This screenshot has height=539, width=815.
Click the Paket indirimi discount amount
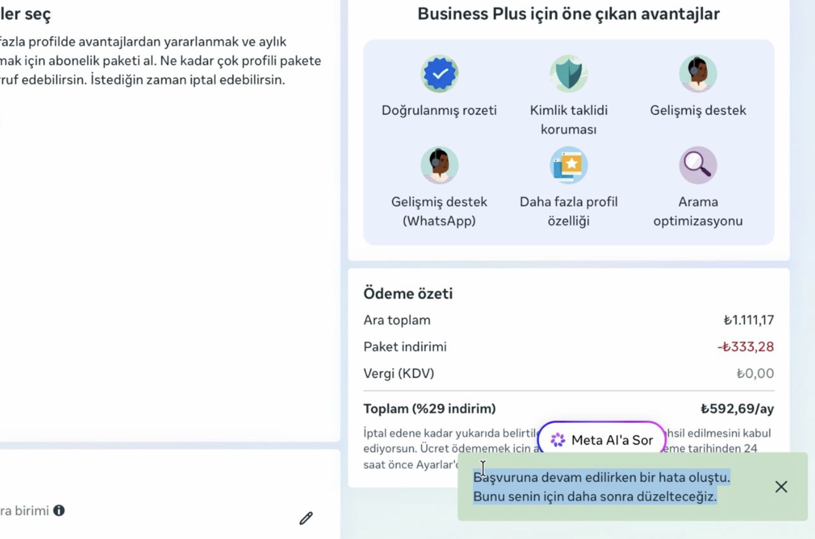pos(745,346)
